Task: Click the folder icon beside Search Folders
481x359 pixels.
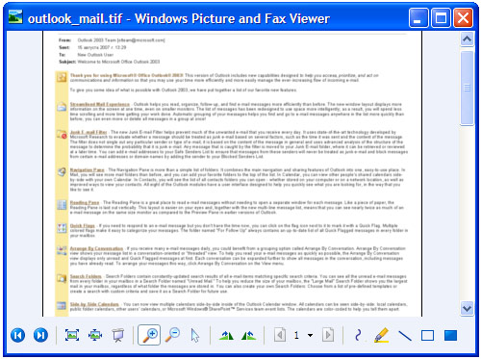Action: [62, 278]
